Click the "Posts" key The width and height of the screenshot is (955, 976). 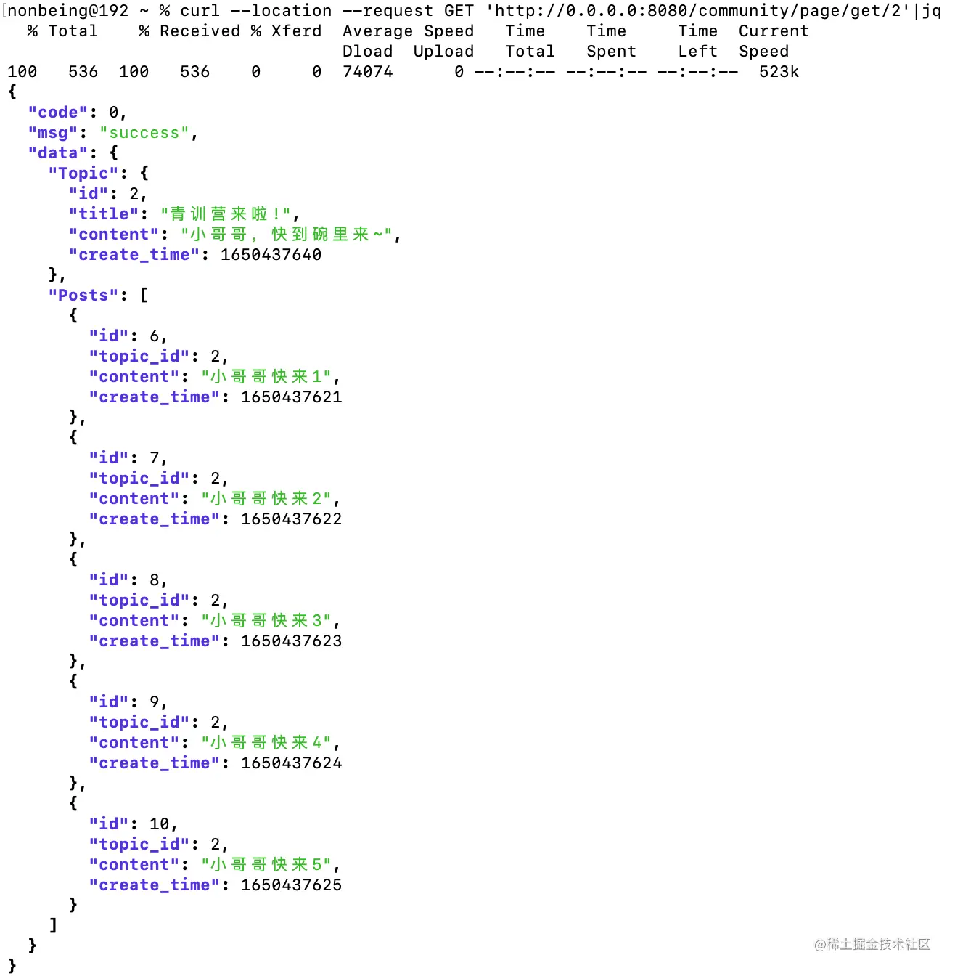[x=83, y=296]
